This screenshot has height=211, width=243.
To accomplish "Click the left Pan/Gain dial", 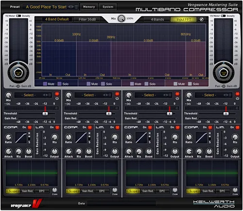I will click(18, 72).
